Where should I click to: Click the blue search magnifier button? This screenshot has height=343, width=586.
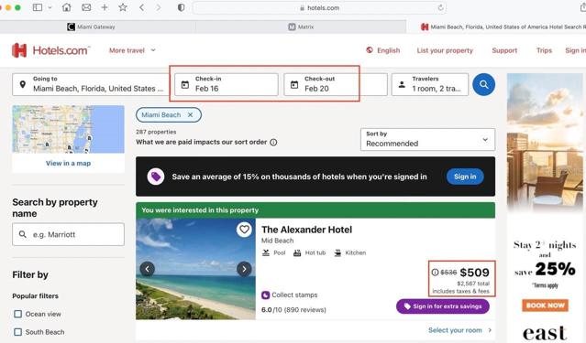point(483,85)
